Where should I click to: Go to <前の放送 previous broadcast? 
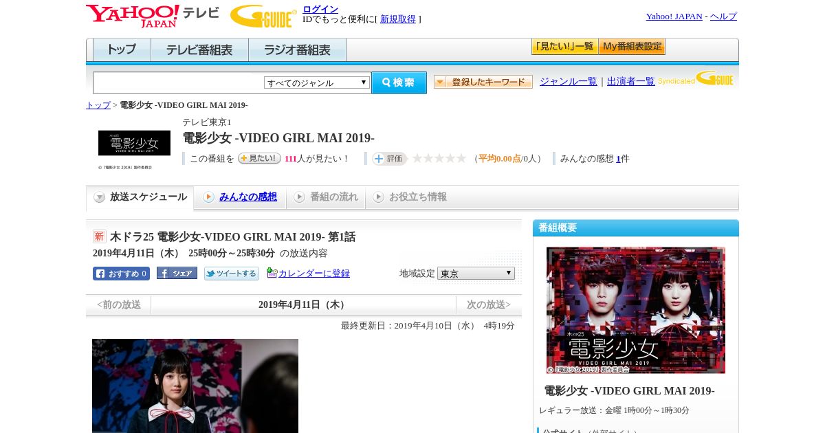[x=119, y=305]
